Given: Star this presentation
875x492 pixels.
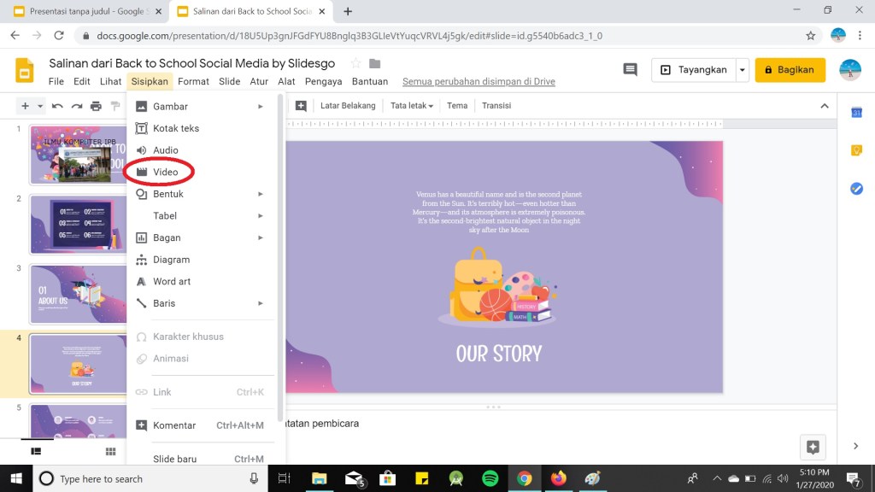Looking at the screenshot, I should [x=355, y=64].
